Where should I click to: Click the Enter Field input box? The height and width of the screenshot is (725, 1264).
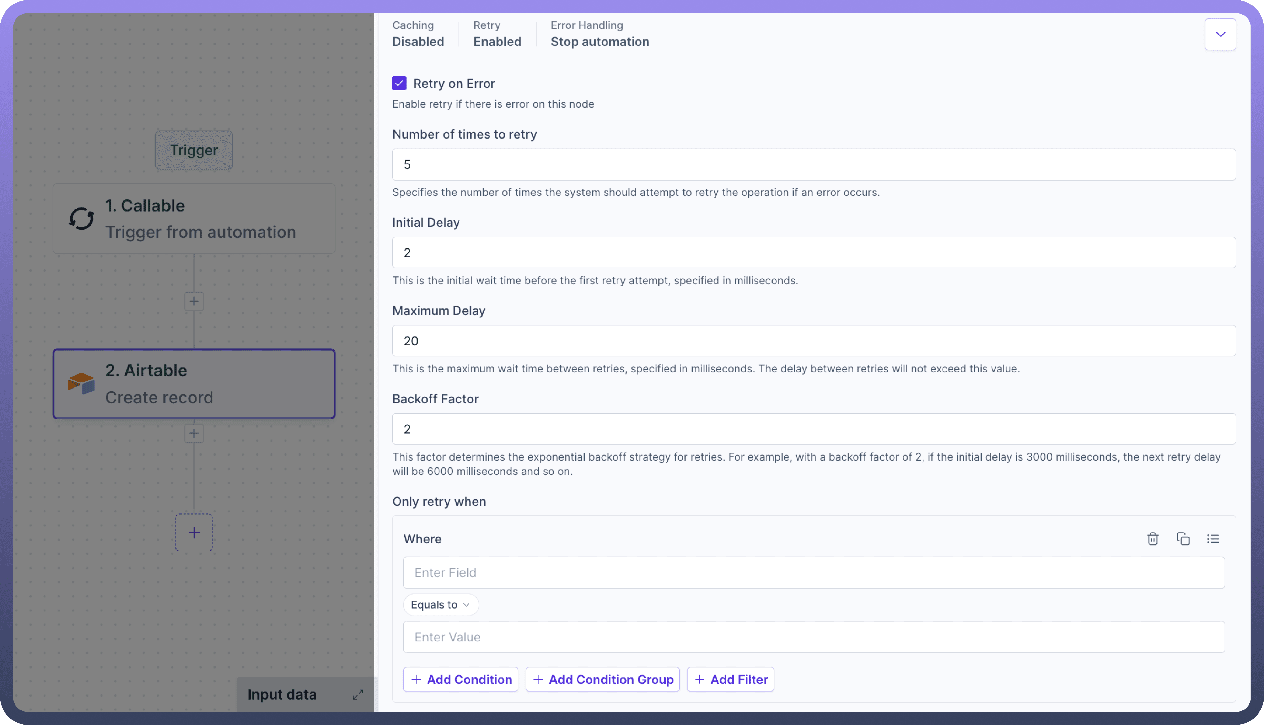(x=814, y=573)
